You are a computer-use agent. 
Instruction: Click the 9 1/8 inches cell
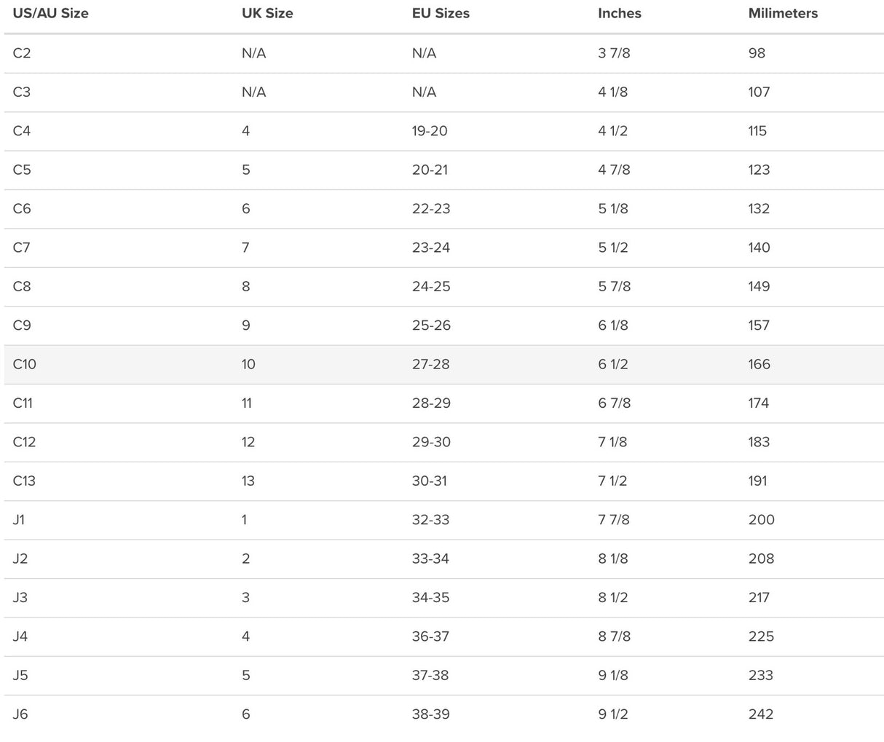(x=612, y=675)
